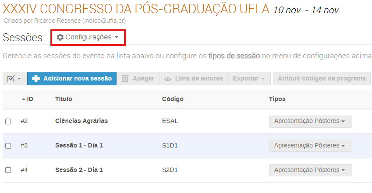Expand the Exportar dropdown
Screen dimensions: 372x193
tap(248, 79)
